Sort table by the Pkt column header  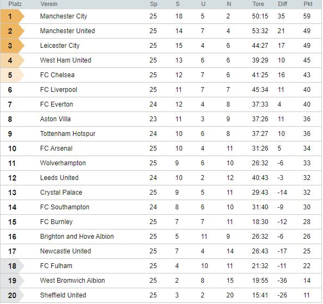(308, 4)
